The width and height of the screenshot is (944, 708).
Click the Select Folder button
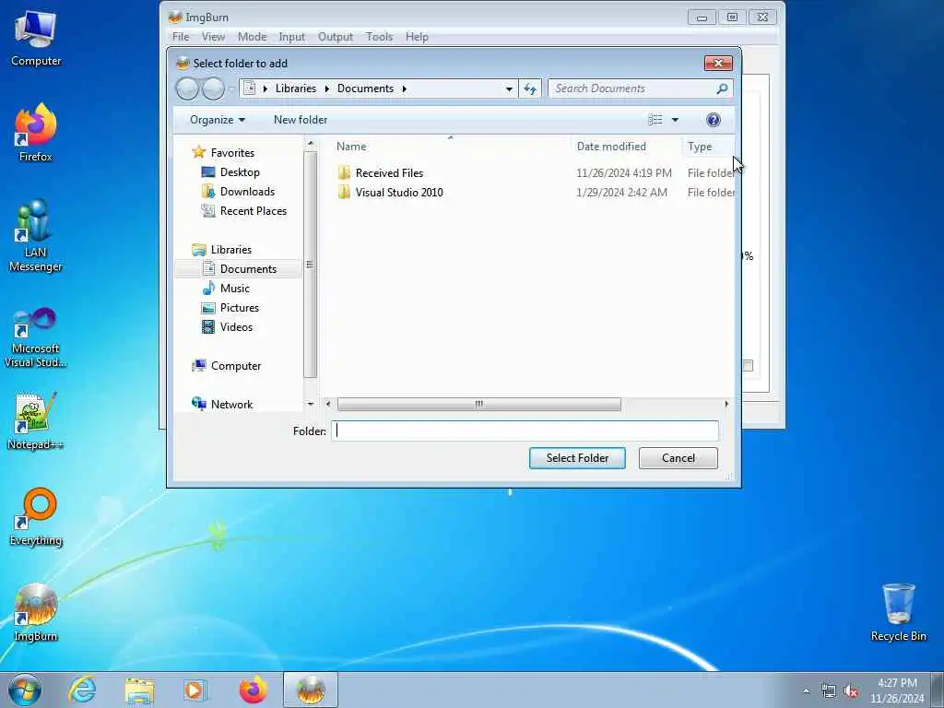coord(577,458)
